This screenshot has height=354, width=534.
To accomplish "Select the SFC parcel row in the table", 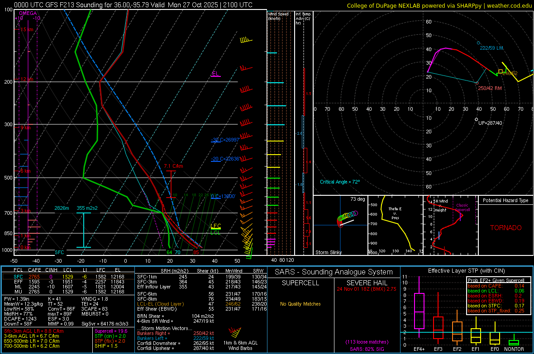I will point(68,277).
